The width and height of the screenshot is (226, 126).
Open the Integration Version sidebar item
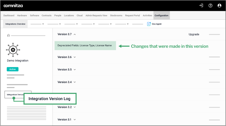15,94
